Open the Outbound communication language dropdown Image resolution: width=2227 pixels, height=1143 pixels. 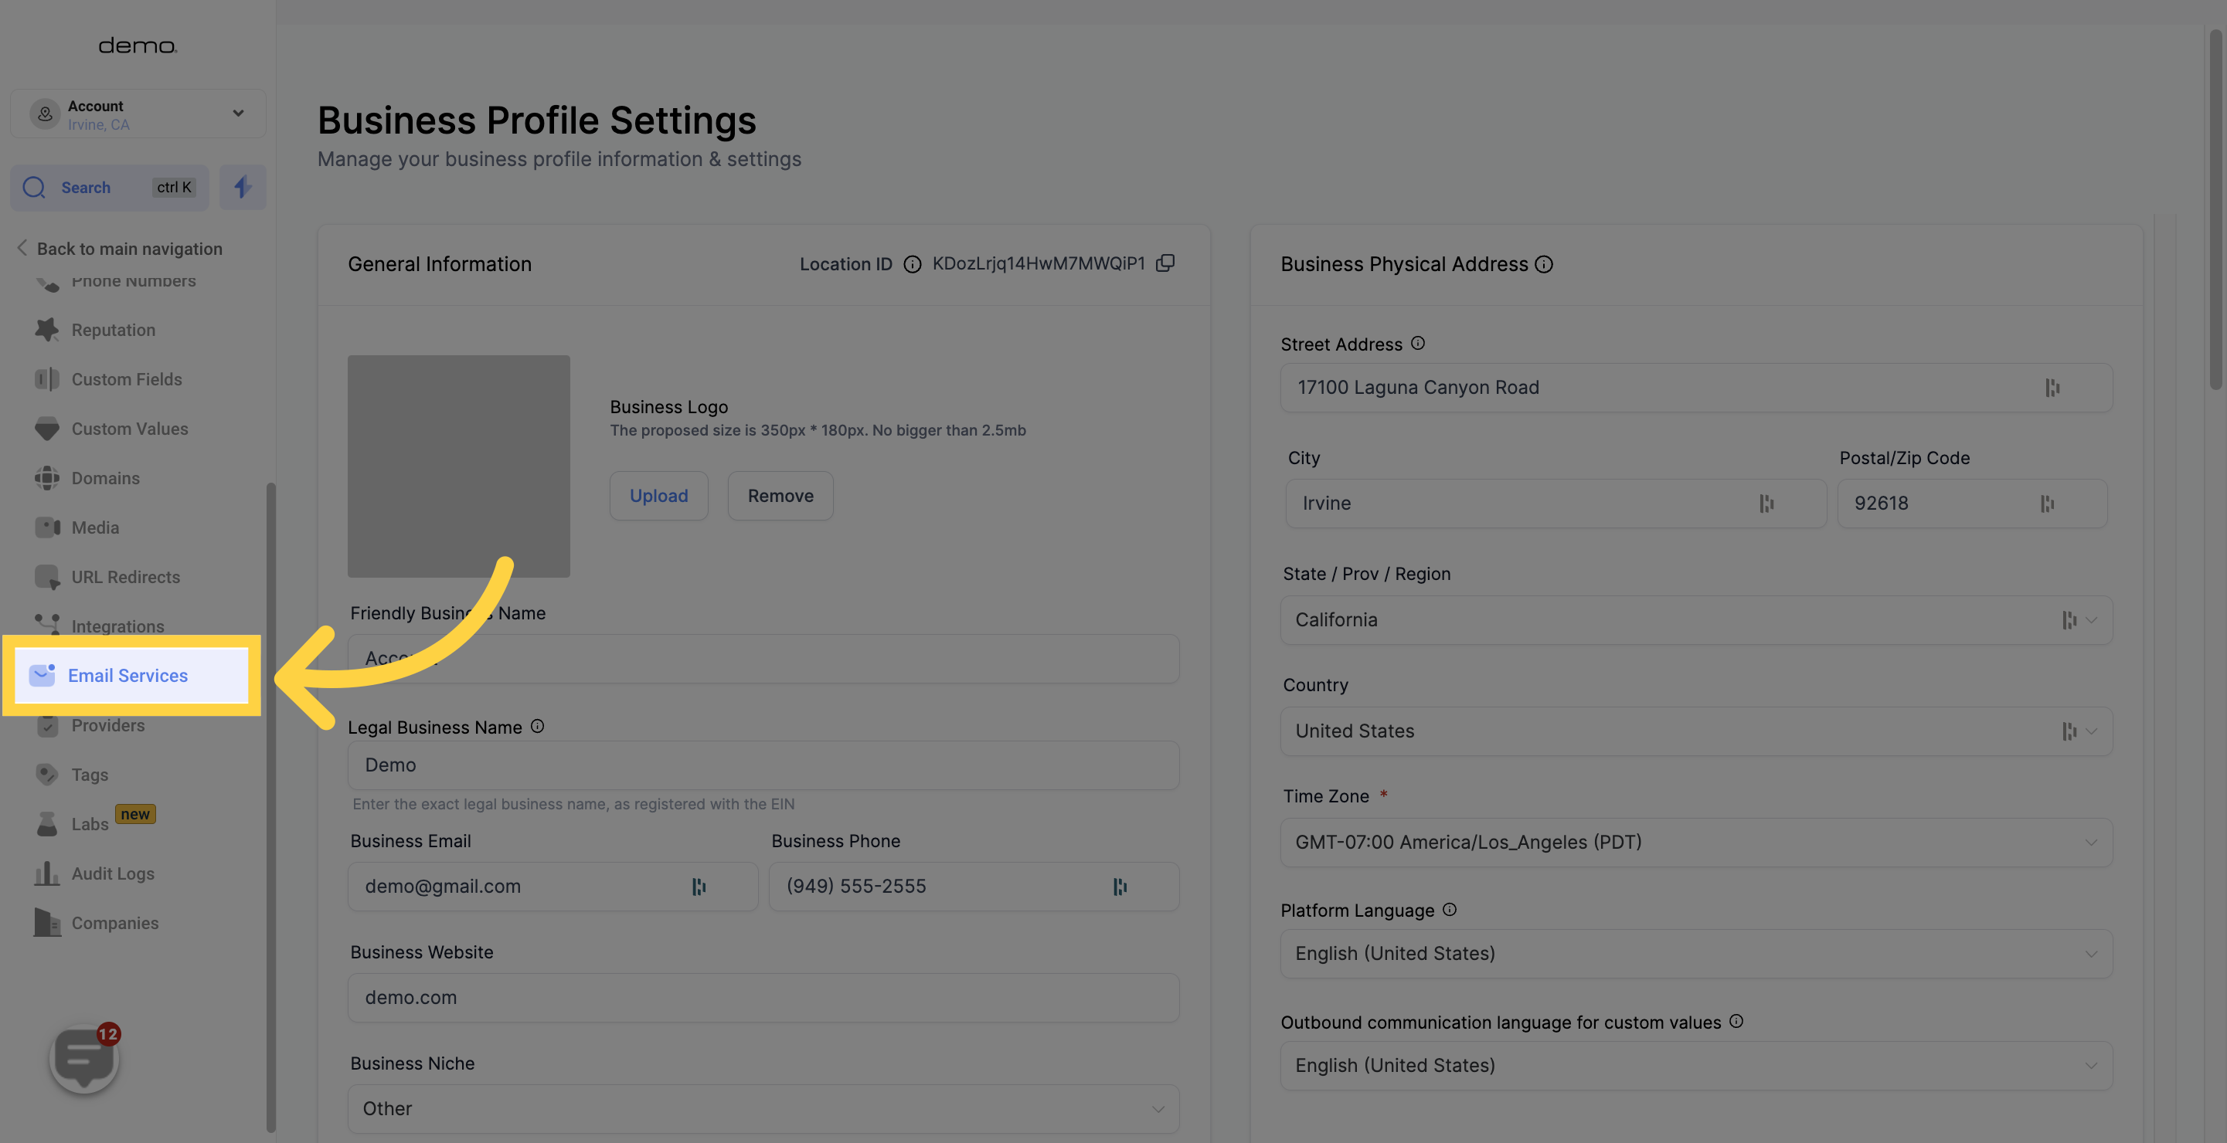pos(1695,1065)
